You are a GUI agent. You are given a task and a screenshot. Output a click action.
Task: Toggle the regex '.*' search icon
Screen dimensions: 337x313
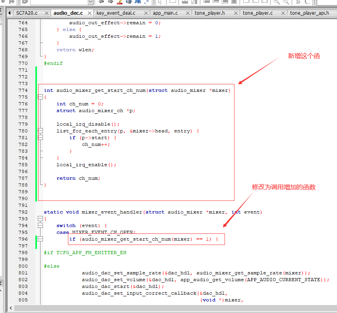[147, 2]
